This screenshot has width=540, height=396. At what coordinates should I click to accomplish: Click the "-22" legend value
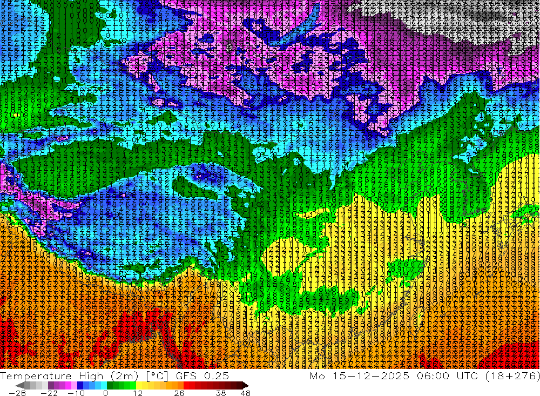(x=49, y=393)
